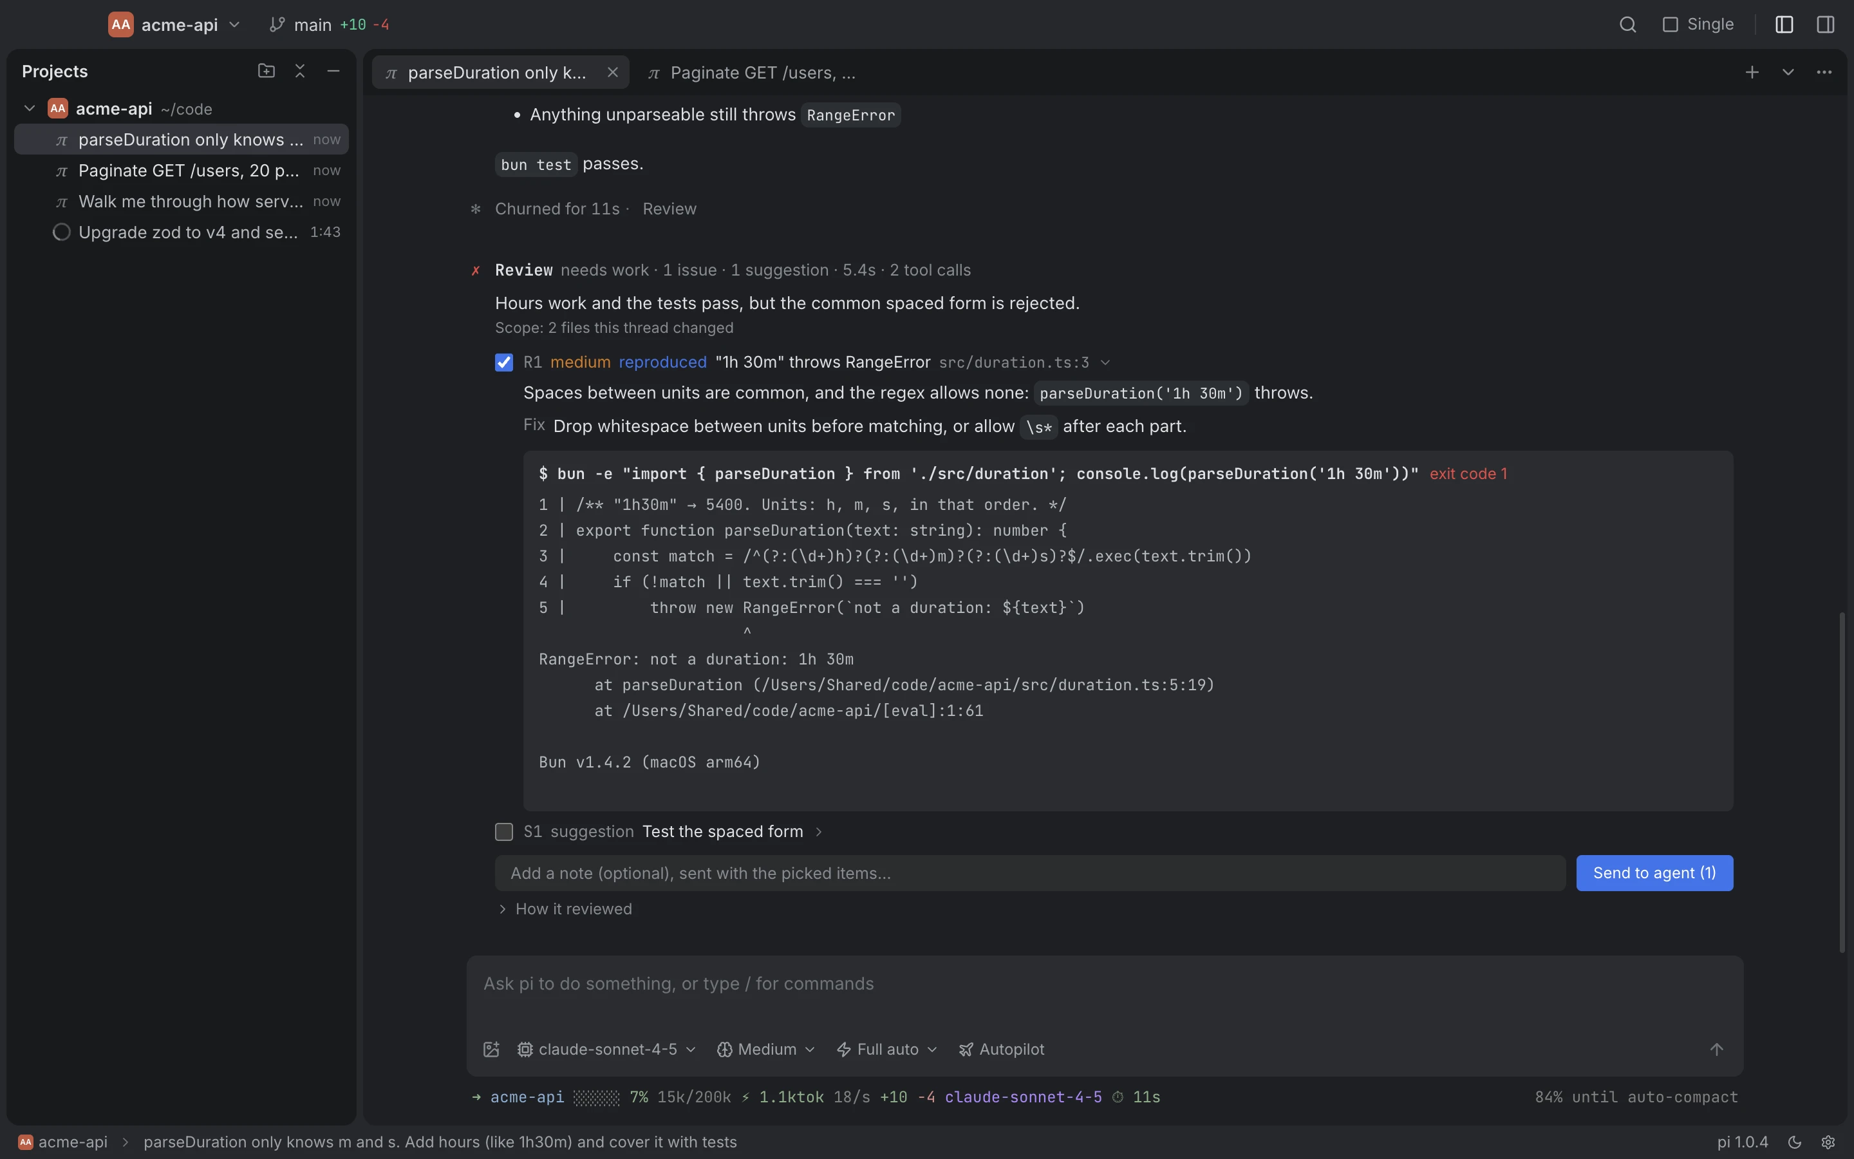Click src/duration.ts:3 file reference

(x=1015, y=363)
